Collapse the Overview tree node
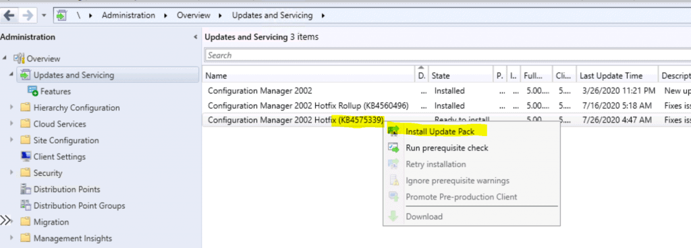 [5, 58]
